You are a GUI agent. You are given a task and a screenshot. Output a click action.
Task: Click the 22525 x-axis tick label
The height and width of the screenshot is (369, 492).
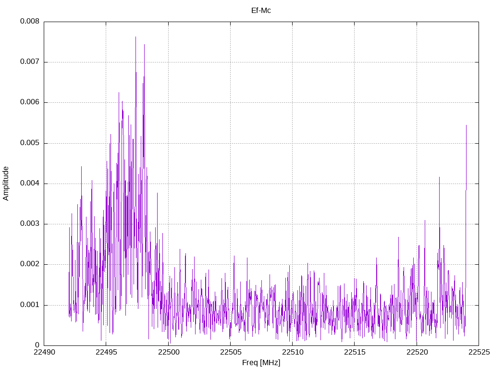479,352
